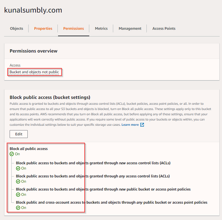Viewport: 222px width, 220px height.
Task: Click the kunalsumbly.com bucket title
Action: [33, 10]
